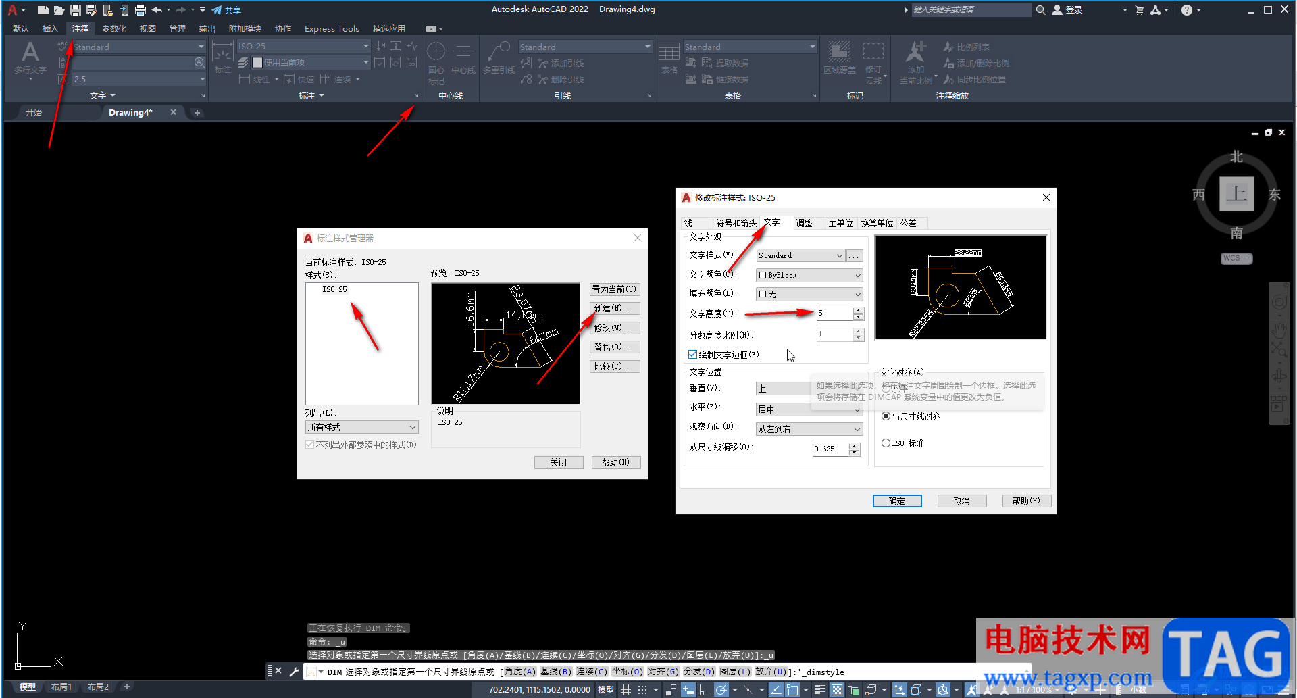Open the Text style Standard dropdown in dialog
1297x698 pixels.
click(x=800, y=255)
